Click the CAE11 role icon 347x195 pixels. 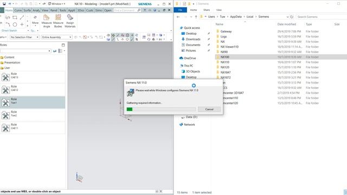tap(5, 128)
